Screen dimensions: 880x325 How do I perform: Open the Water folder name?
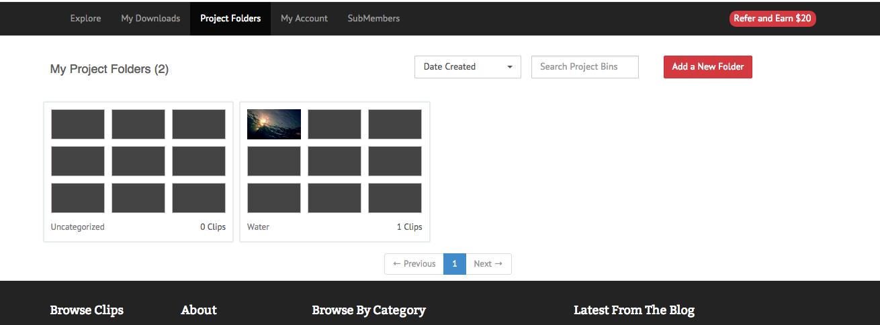pos(258,227)
